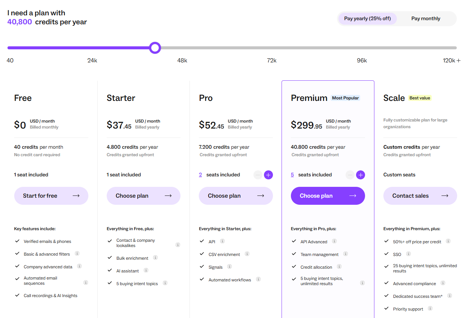
Task: Decrease Pro plan seats with minus
Action: point(258,175)
